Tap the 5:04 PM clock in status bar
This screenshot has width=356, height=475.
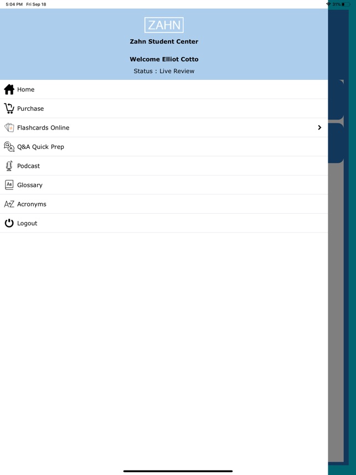[14, 4]
